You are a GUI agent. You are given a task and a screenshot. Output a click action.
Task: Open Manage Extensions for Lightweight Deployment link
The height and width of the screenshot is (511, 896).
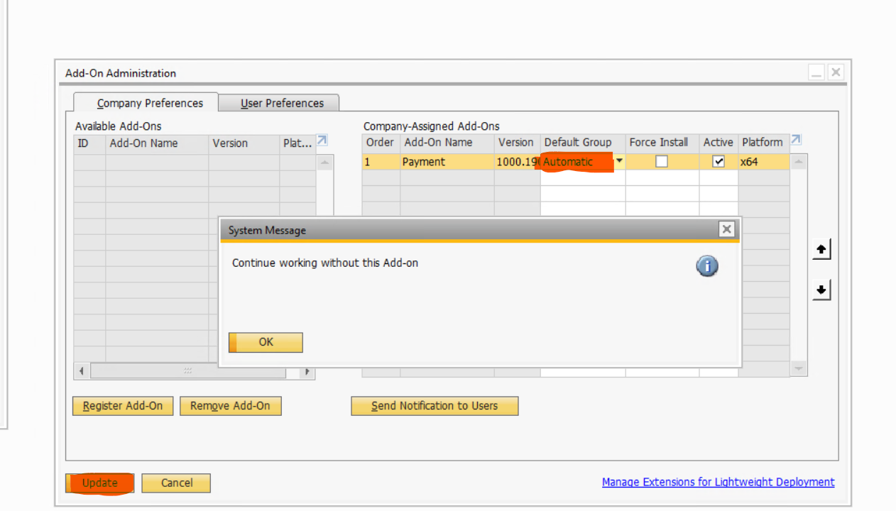[x=719, y=482]
